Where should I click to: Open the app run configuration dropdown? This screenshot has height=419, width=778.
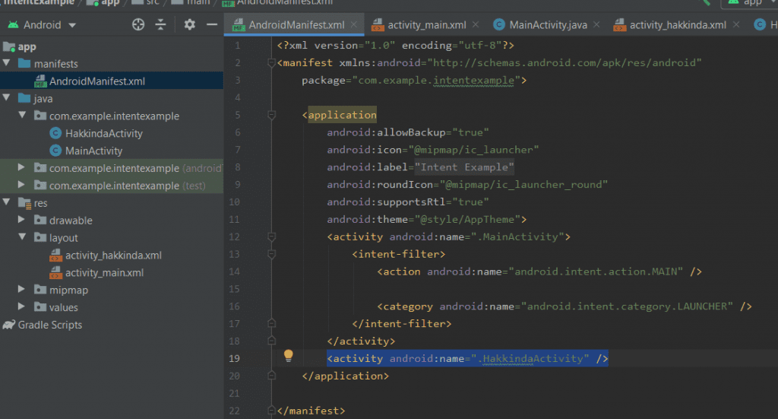click(x=751, y=3)
